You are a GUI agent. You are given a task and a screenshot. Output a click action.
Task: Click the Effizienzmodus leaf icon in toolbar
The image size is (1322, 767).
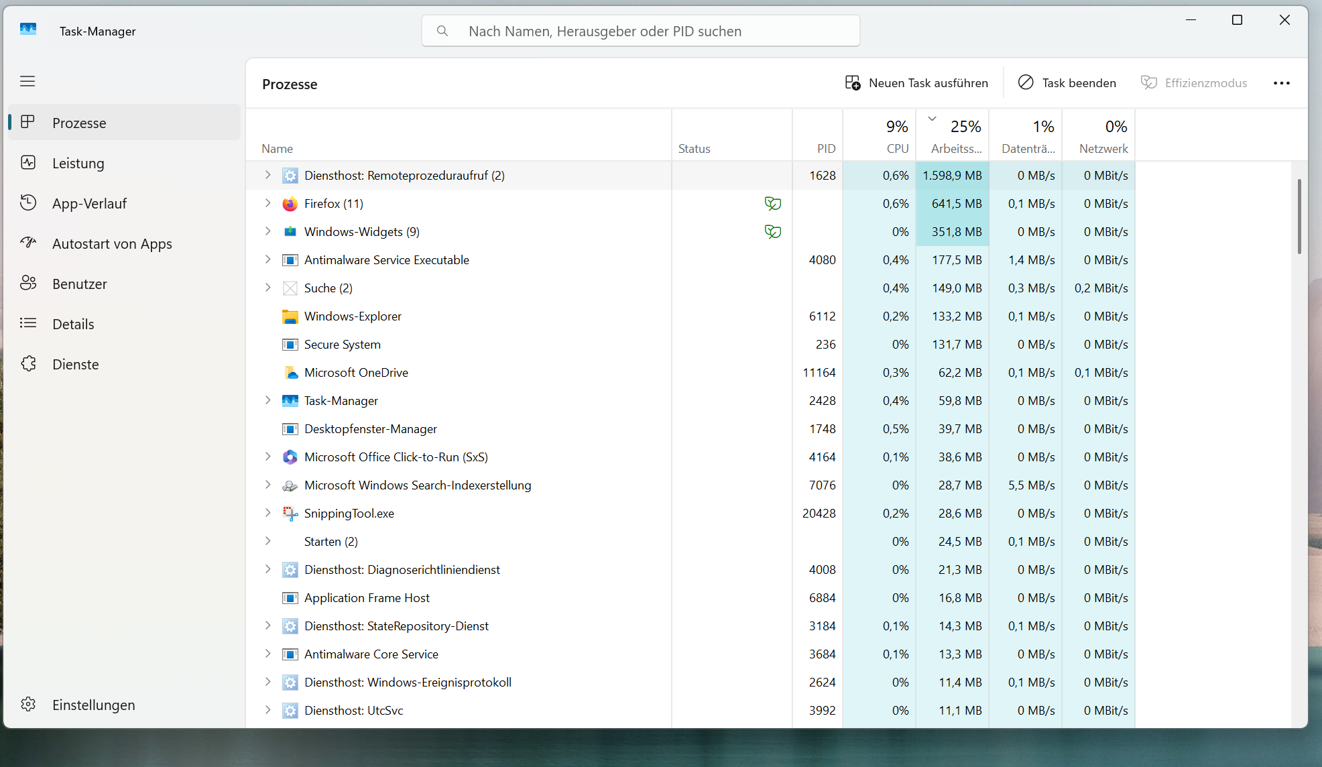tap(1149, 82)
